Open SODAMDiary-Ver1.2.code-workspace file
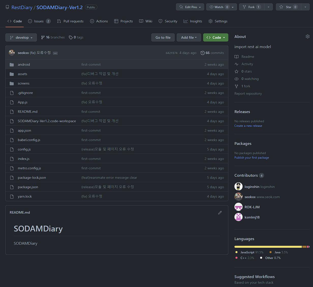This screenshot has height=287, width=313. (x=47, y=121)
